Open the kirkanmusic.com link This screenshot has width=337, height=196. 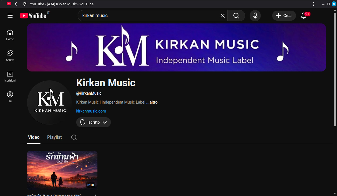(x=91, y=111)
